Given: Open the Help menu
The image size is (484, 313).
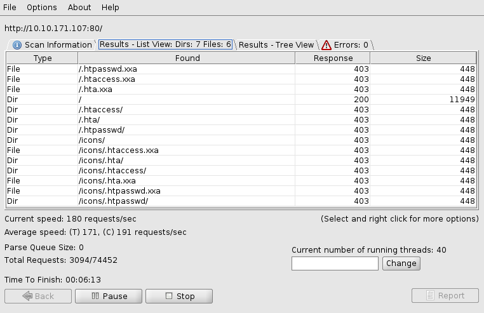Looking at the screenshot, I should [x=111, y=8].
